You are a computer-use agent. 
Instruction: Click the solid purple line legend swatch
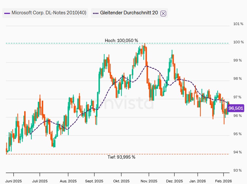[x=7, y=13]
